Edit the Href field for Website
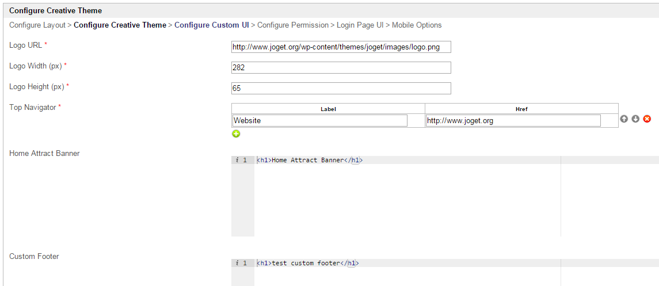Image resolution: width=659 pixels, height=286 pixels. (x=513, y=121)
